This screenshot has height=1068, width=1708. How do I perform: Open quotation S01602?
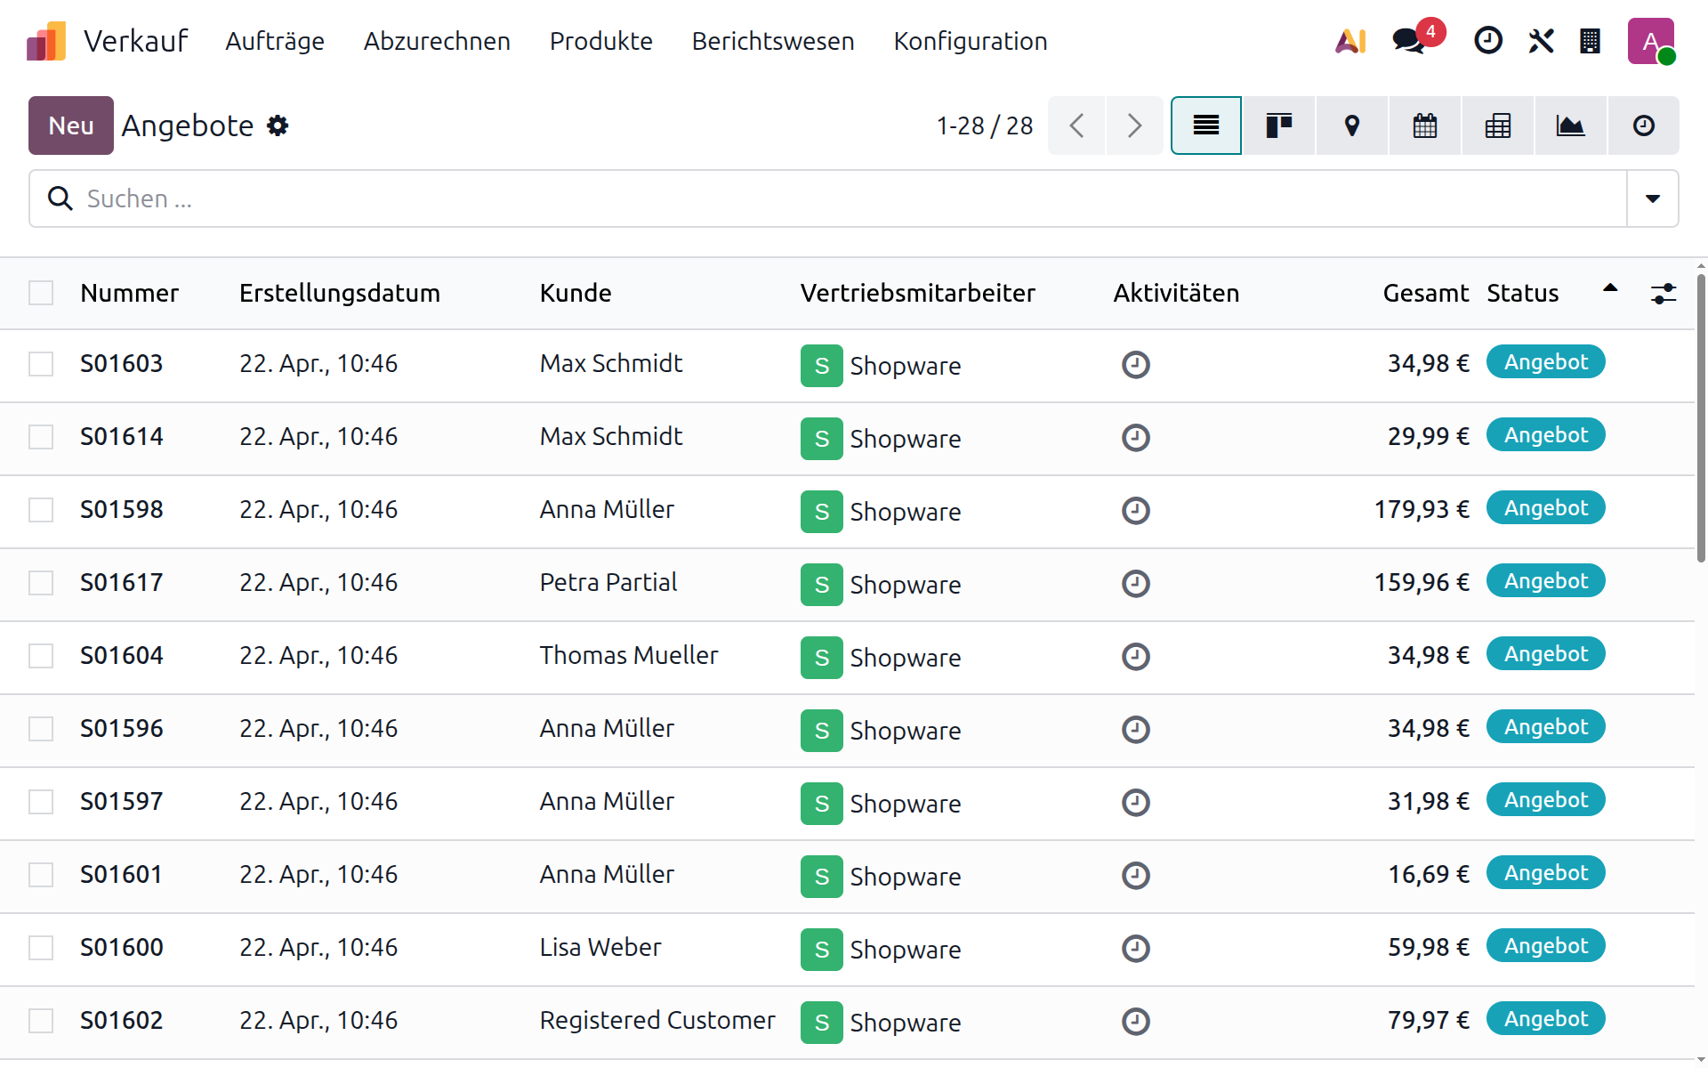[x=121, y=1021]
